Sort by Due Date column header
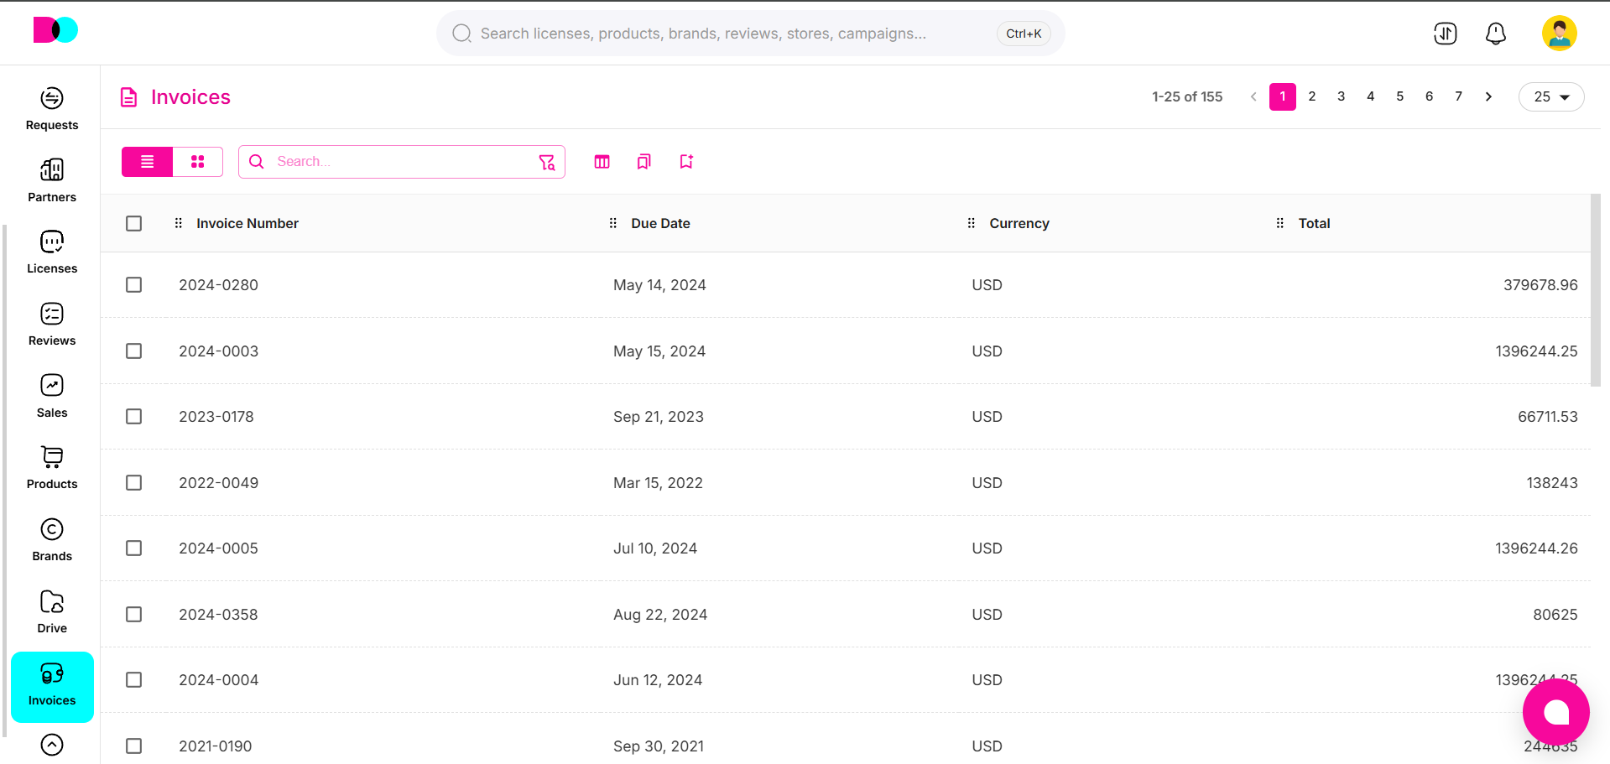The height and width of the screenshot is (764, 1610). pos(661,223)
